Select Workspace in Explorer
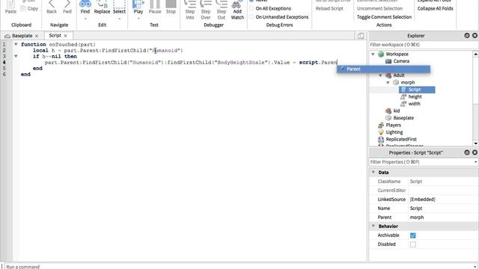The height and width of the screenshot is (269, 479). coord(397,55)
